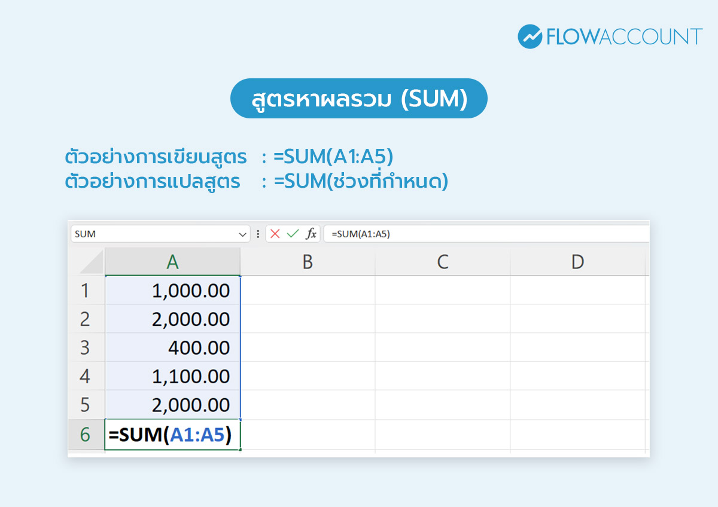The image size is (718, 507).
Task: Click the green checkmark to confirm formula entry
Action: tap(292, 234)
